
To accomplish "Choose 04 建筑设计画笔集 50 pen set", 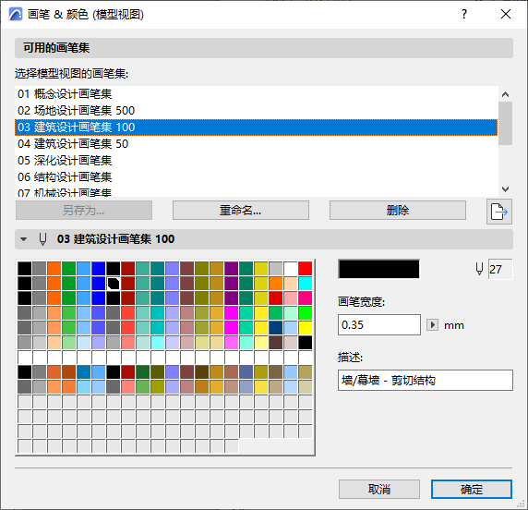I will coord(256,143).
